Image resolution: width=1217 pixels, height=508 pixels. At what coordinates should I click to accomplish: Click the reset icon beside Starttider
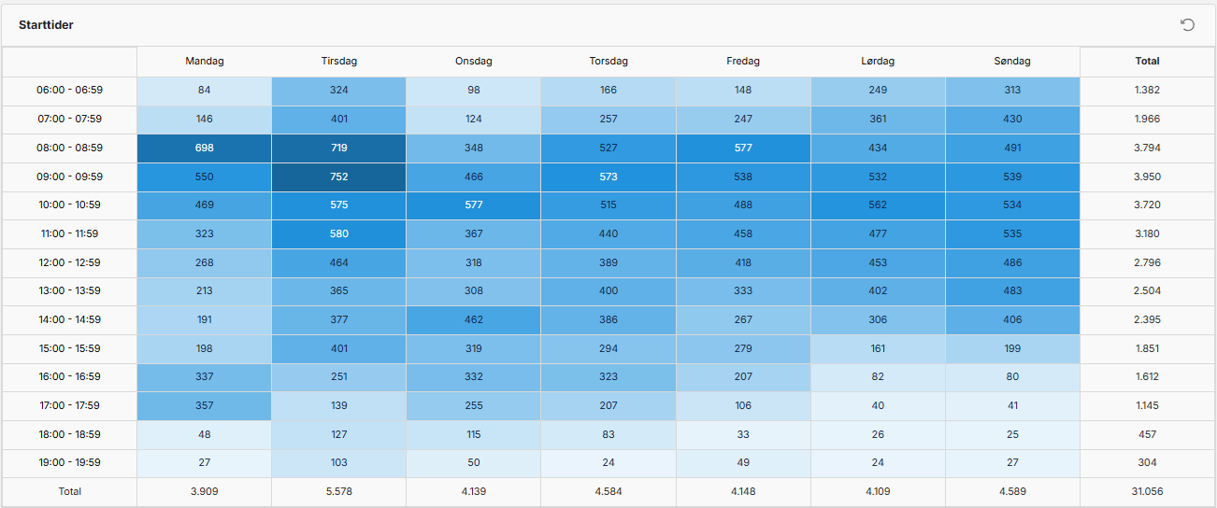(1187, 25)
